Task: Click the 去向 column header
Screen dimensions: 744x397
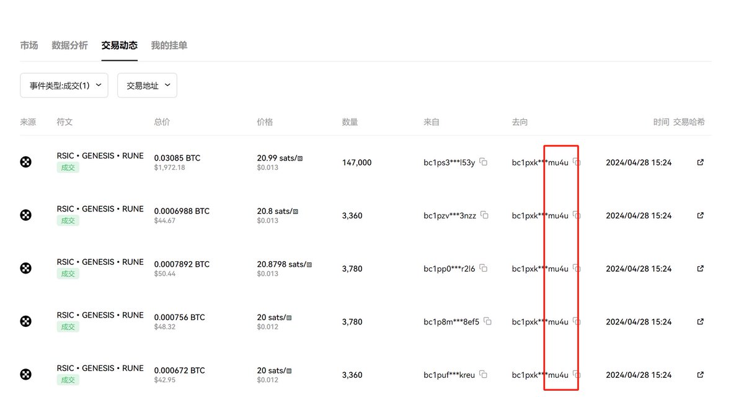Action: point(520,122)
